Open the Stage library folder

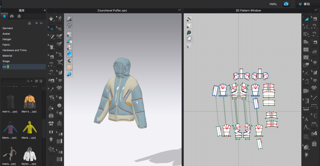[6, 61]
